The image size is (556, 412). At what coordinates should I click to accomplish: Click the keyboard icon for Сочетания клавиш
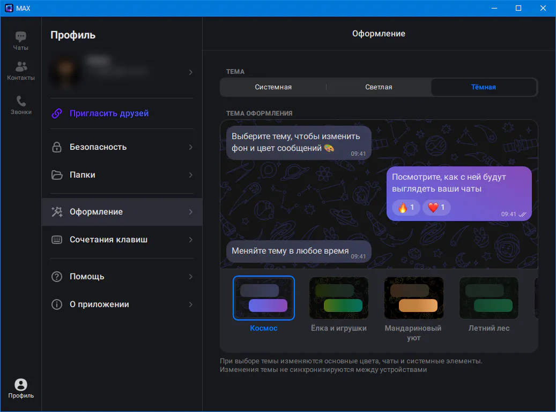pos(57,240)
